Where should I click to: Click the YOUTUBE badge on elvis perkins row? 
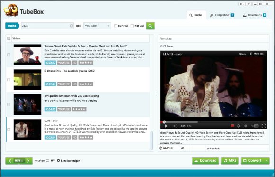[64, 109]
